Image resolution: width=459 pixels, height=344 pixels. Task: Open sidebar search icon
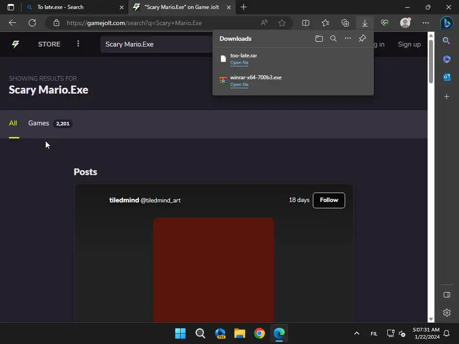click(446, 41)
